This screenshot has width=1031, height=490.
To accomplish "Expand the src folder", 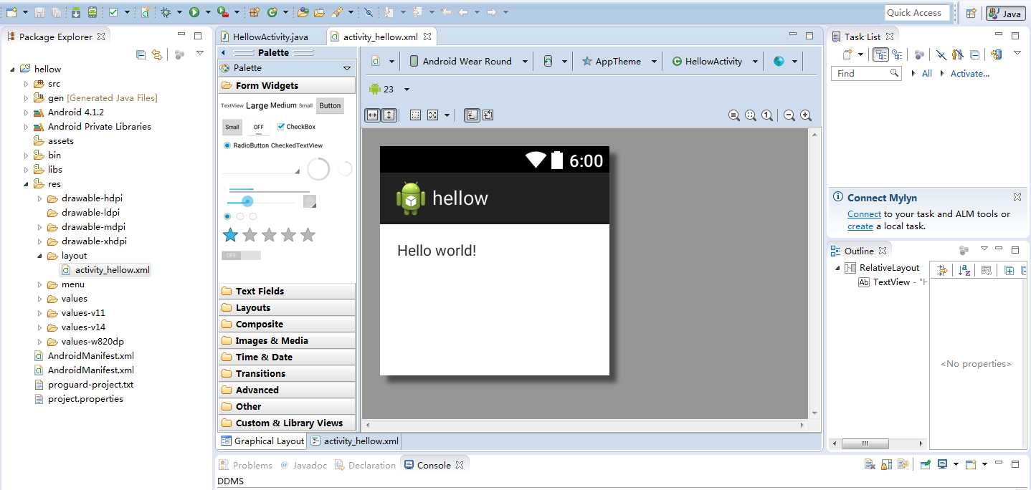I will click(x=27, y=84).
